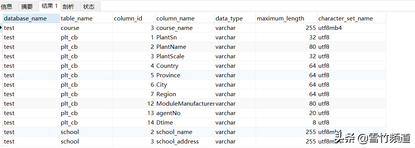Click the PlantName cell
Viewport: 415px width, 148px height.
(185, 47)
